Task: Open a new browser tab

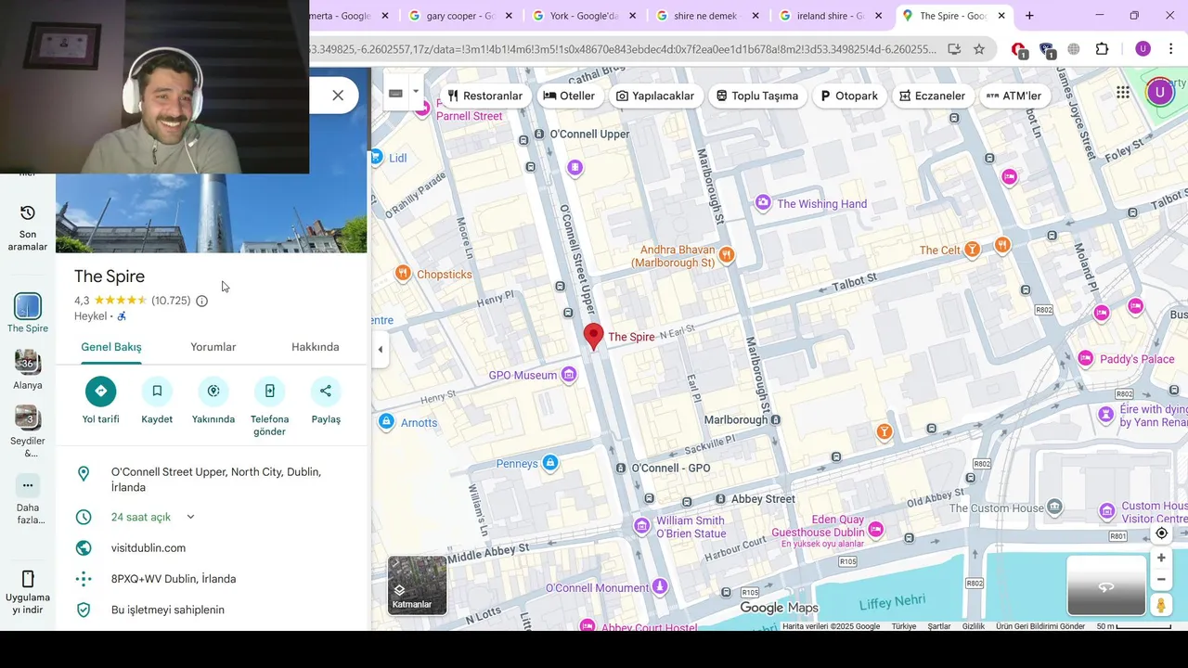Action: click(x=1029, y=16)
